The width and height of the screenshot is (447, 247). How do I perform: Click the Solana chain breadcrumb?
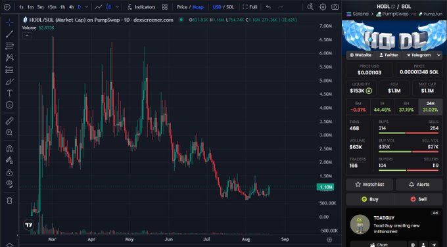358,14
